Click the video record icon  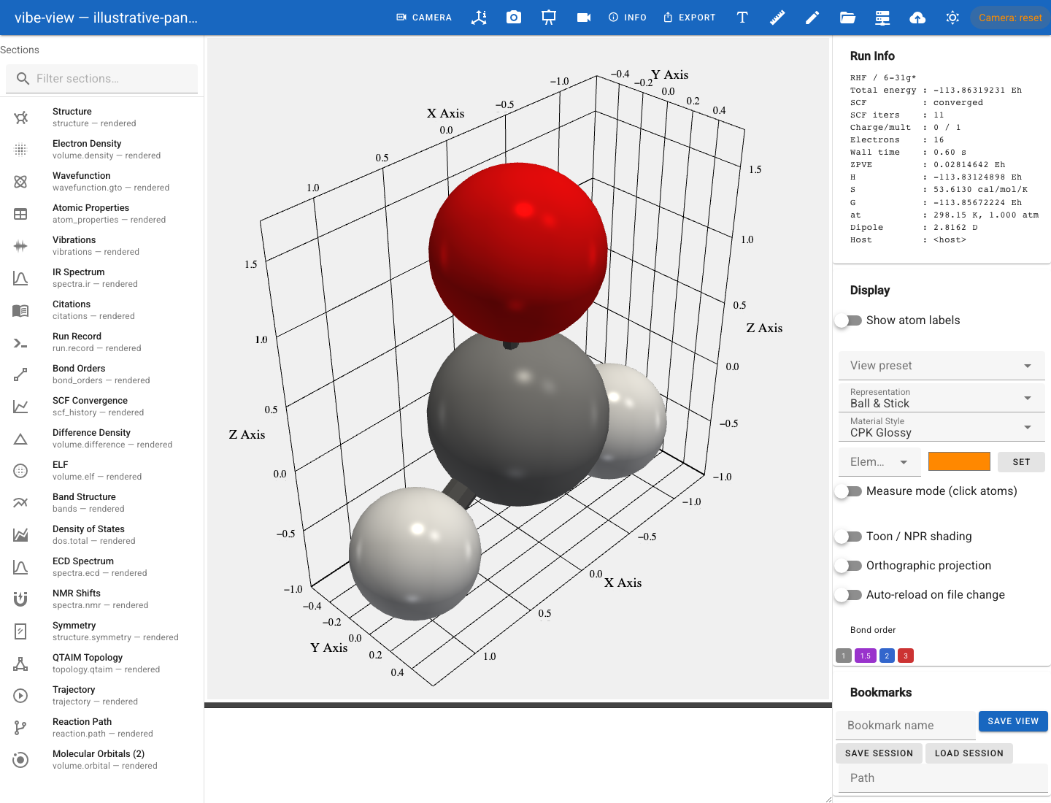(x=584, y=18)
